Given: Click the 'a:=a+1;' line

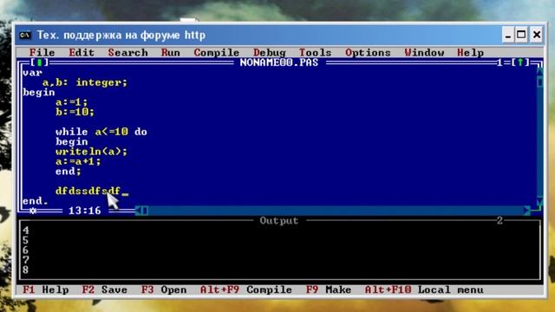Looking at the screenshot, I should (78, 162).
